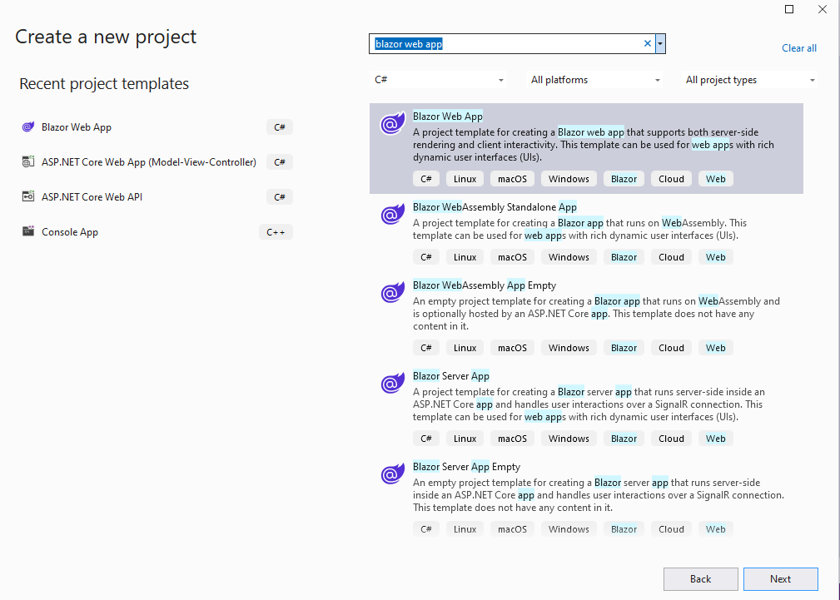Click the Blazor Web App template icon
This screenshot has height=600, width=840.
393,124
